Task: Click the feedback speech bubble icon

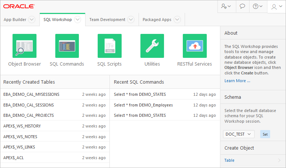Action: 242,6
